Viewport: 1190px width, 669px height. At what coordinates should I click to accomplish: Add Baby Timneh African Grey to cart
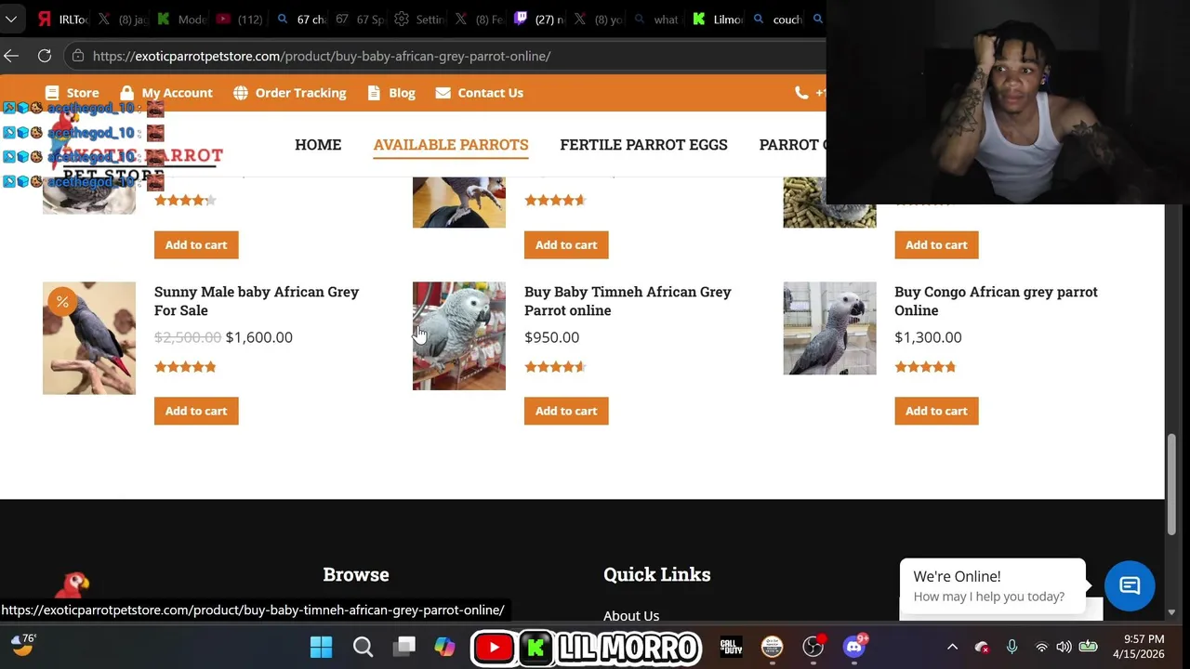pyautogui.click(x=566, y=411)
